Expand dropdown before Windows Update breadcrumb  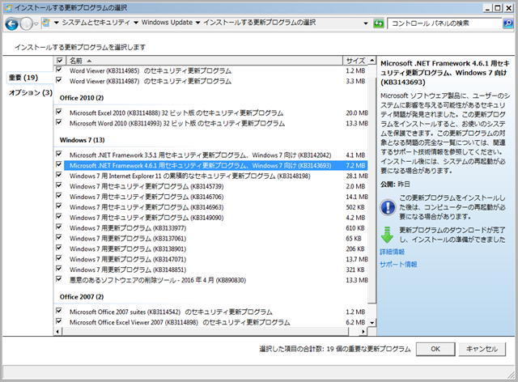(x=136, y=23)
